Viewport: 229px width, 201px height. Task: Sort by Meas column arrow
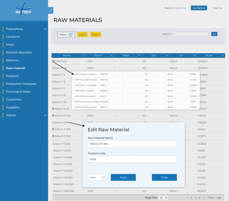tap(139, 56)
